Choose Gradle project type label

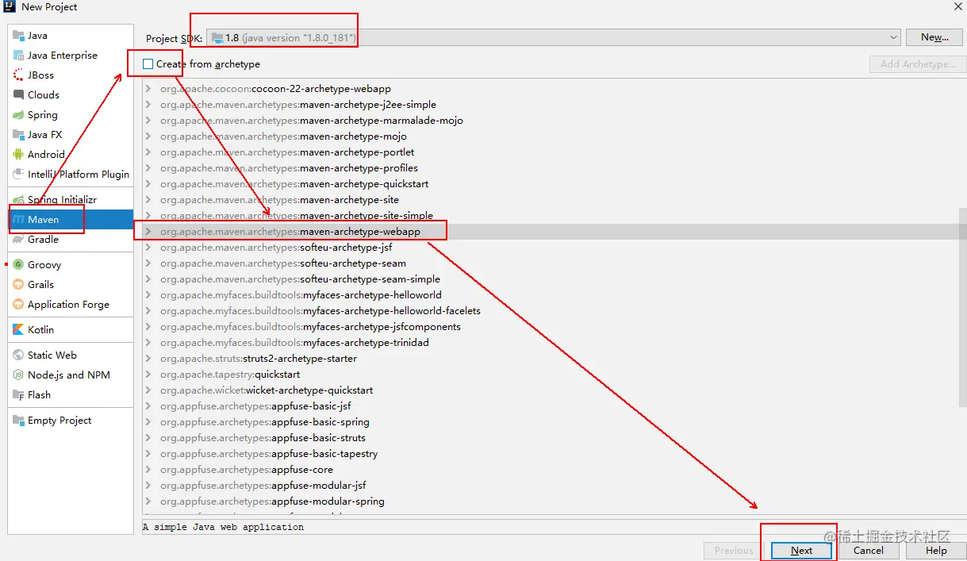coord(44,240)
